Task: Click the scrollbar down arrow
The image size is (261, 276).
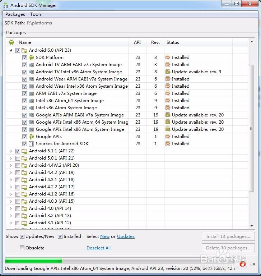Action: pyautogui.click(x=252, y=226)
